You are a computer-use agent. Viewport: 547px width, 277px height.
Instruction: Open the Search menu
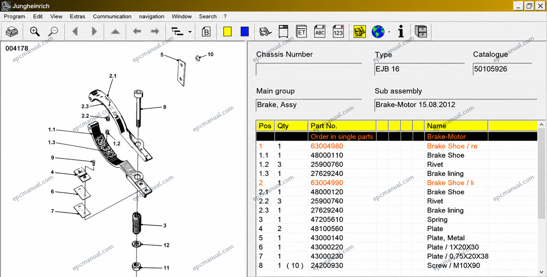[x=208, y=16]
